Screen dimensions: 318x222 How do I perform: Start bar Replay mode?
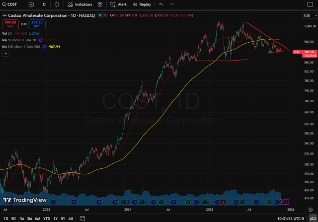[142, 4]
